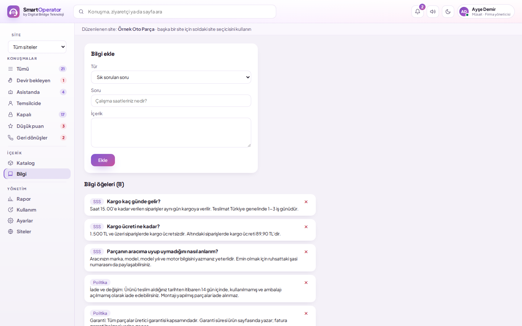Mute sounds with the speaker icon
The image size is (522, 326).
coord(433,12)
